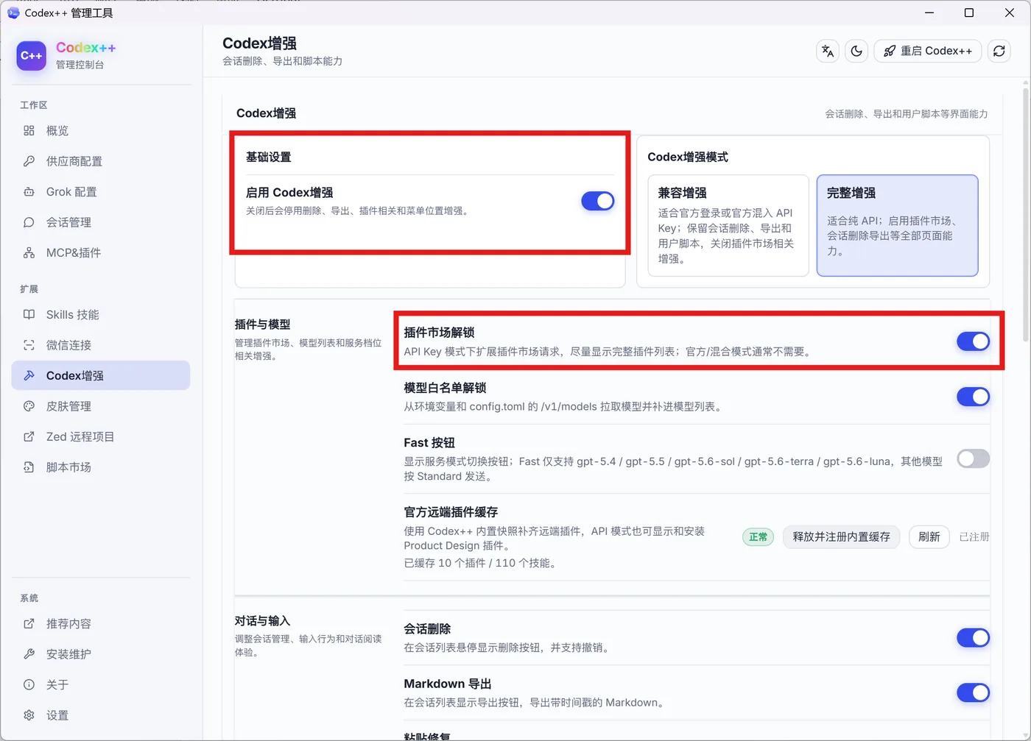
Task: Click the 已注册 status text
Action: 974,537
